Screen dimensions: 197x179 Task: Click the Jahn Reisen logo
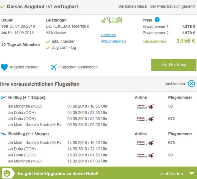click(x=111, y=20)
